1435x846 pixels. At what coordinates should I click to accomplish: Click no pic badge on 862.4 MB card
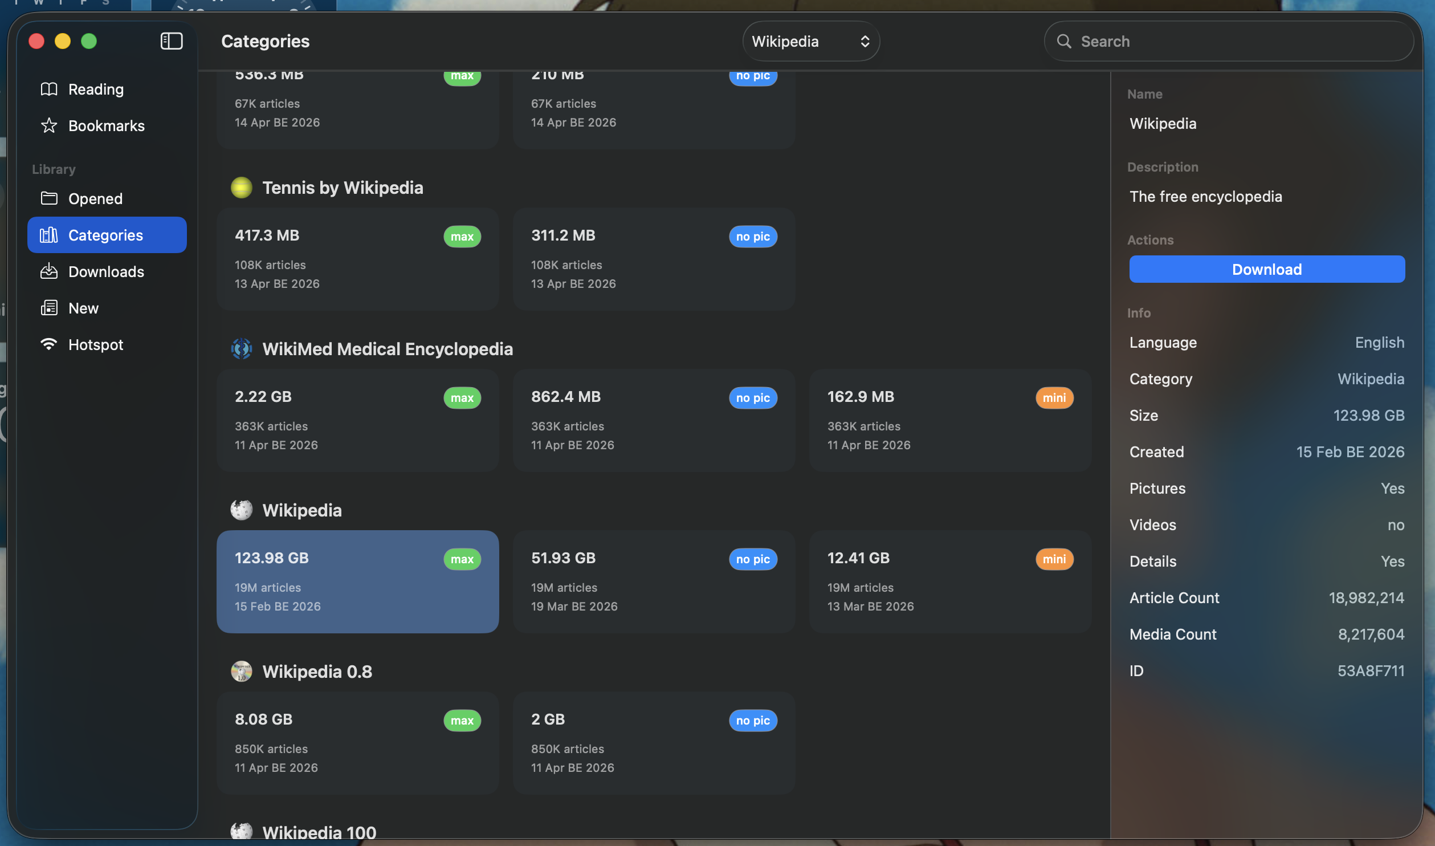point(753,398)
